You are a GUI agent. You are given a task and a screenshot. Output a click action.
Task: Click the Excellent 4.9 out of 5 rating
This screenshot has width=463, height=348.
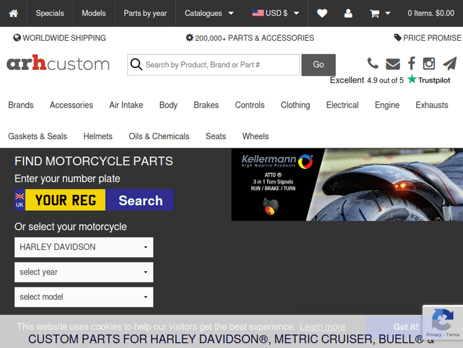(367, 80)
